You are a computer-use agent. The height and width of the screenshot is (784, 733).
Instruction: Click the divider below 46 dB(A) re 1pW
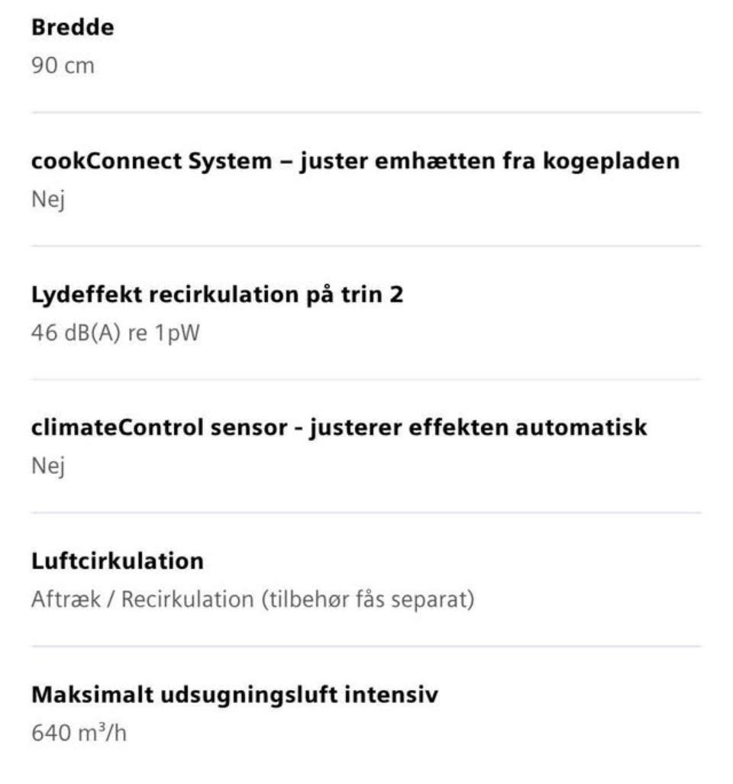366,379
